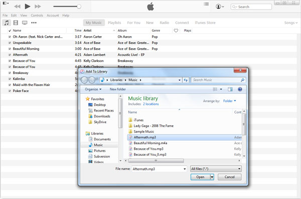Image resolution: width=301 pixels, height=199 pixels.
Task: Select SkyDrive in Favorites
Action: (97, 122)
